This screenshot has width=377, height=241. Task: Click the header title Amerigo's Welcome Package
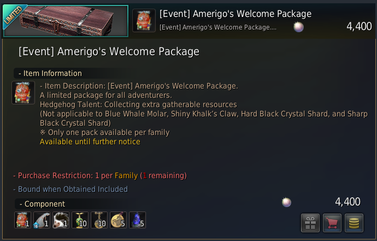[x=235, y=14]
